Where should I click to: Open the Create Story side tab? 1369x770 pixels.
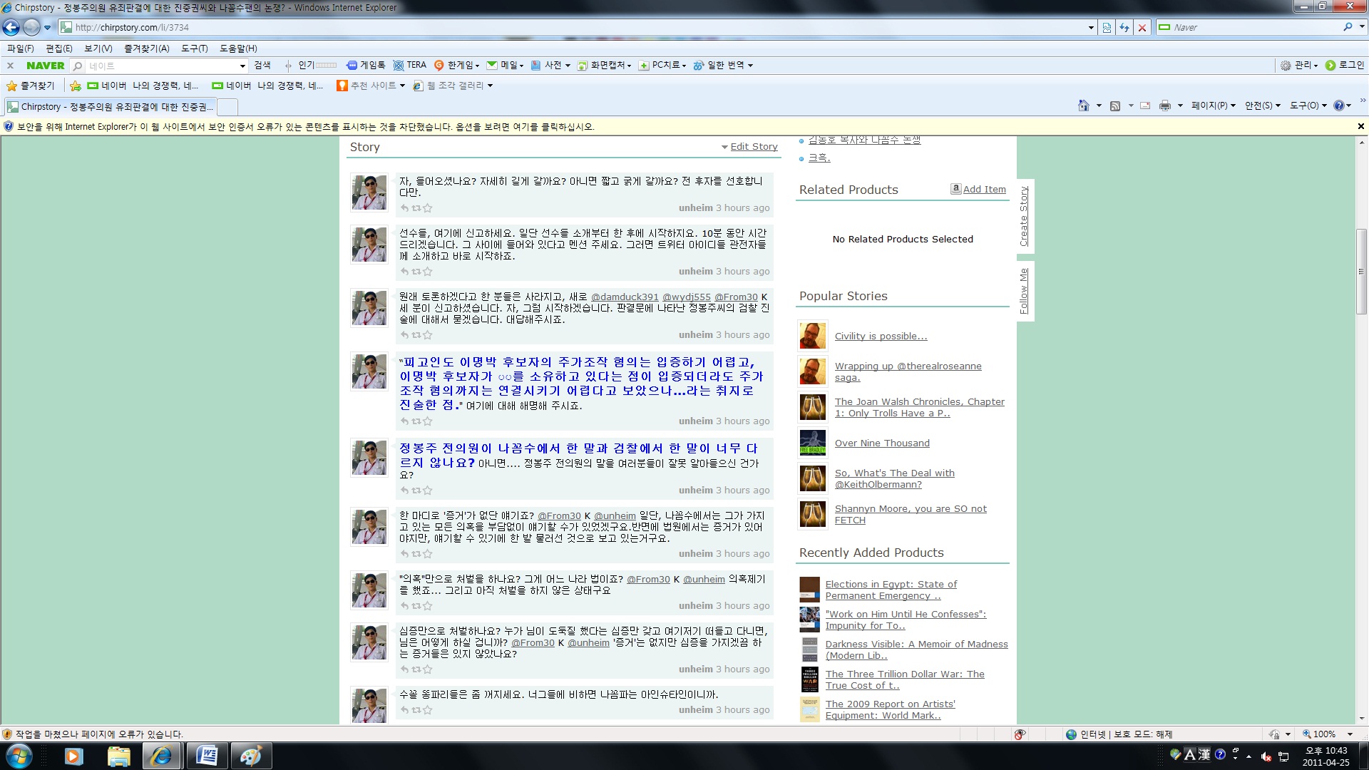pyautogui.click(x=1025, y=216)
